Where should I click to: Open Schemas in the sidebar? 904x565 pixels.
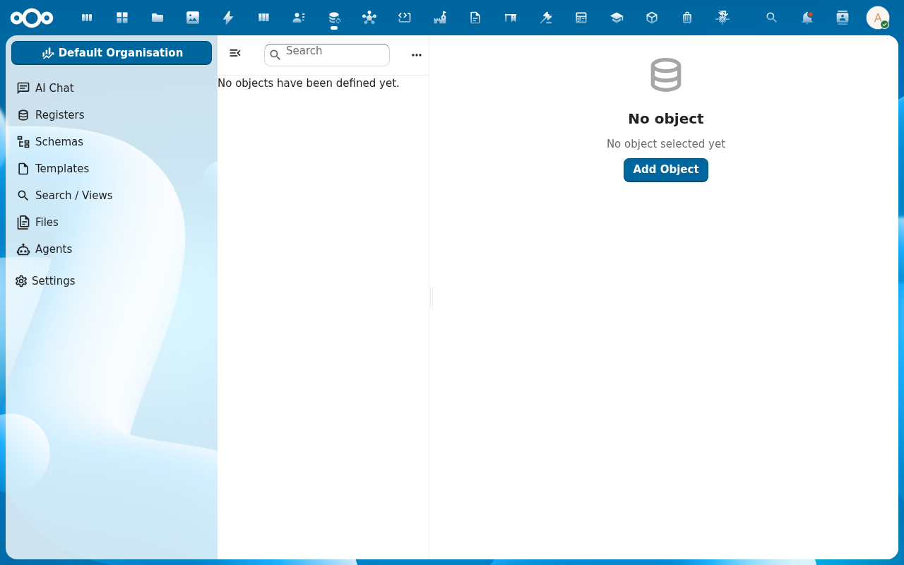click(112, 142)
